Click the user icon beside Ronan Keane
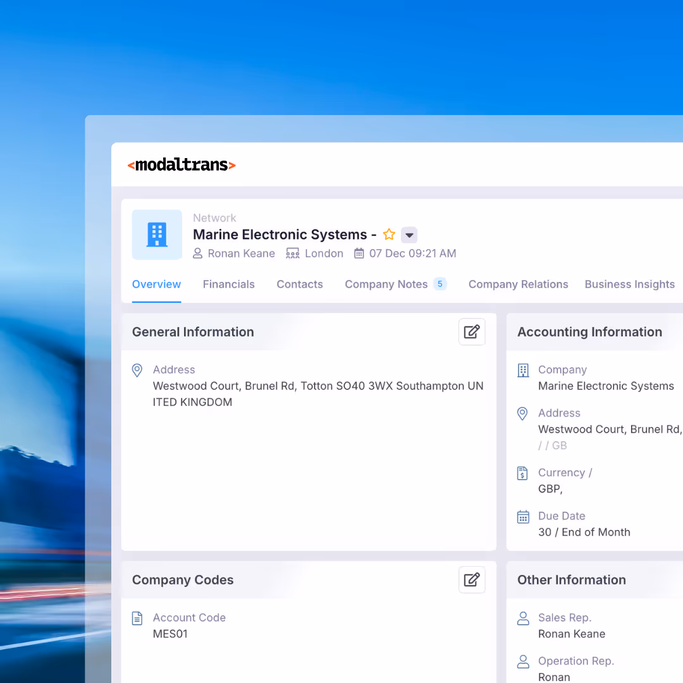 click(197, 254)
